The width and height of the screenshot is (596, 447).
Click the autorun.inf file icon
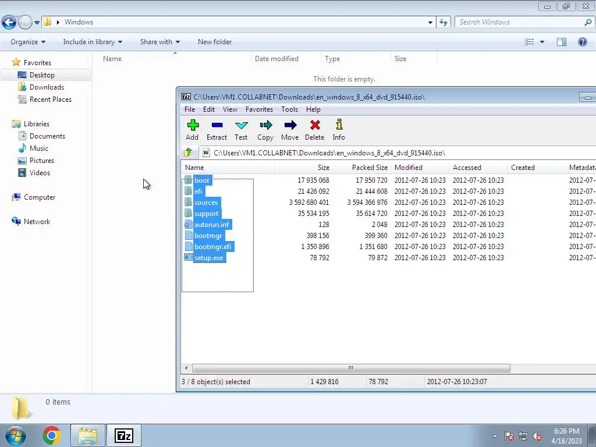click(188, 225)
